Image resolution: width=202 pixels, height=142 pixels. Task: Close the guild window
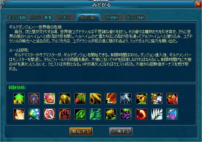[198, 5]
